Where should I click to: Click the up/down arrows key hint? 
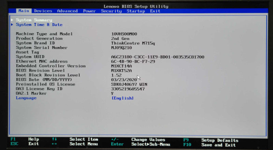(x=54, y=139)
